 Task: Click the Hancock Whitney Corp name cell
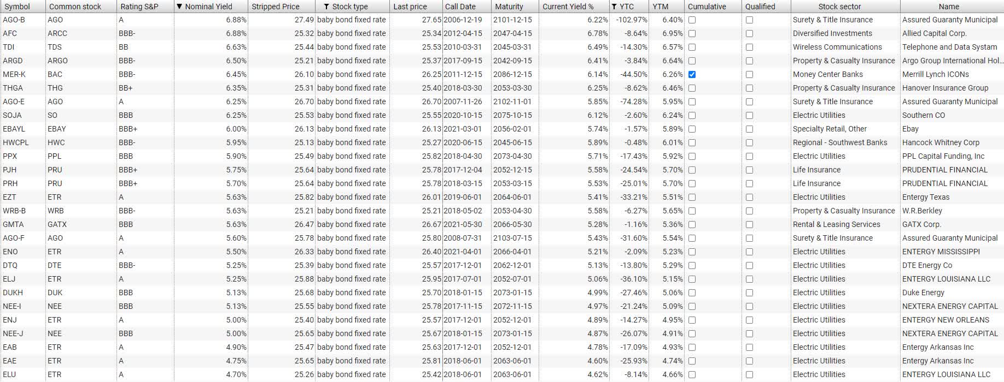click(x=952, y=142)
